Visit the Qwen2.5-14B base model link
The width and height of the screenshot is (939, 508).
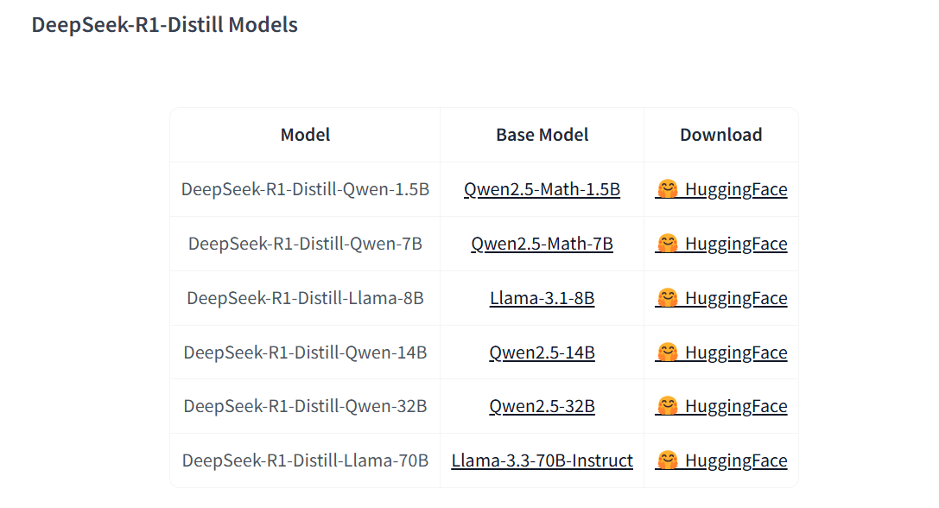click(x=542, y=352)
